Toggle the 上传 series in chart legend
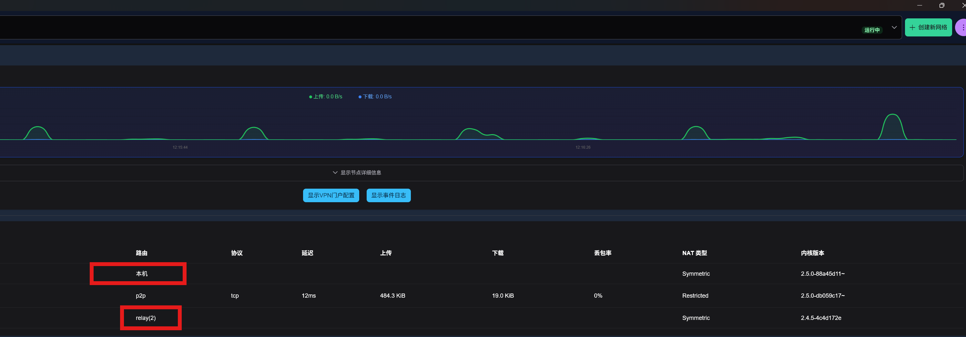This screenshot has width=966, height=337. tap(326, 97)
